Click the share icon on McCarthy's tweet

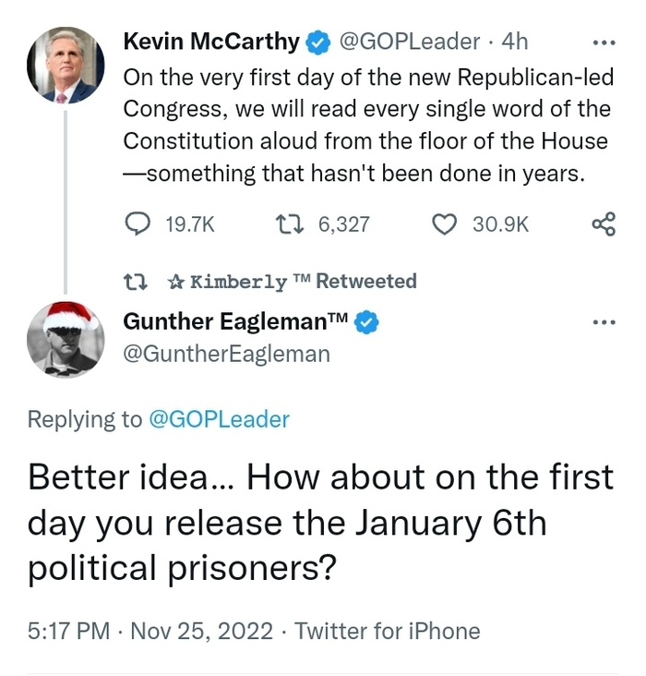coord(603,223)
